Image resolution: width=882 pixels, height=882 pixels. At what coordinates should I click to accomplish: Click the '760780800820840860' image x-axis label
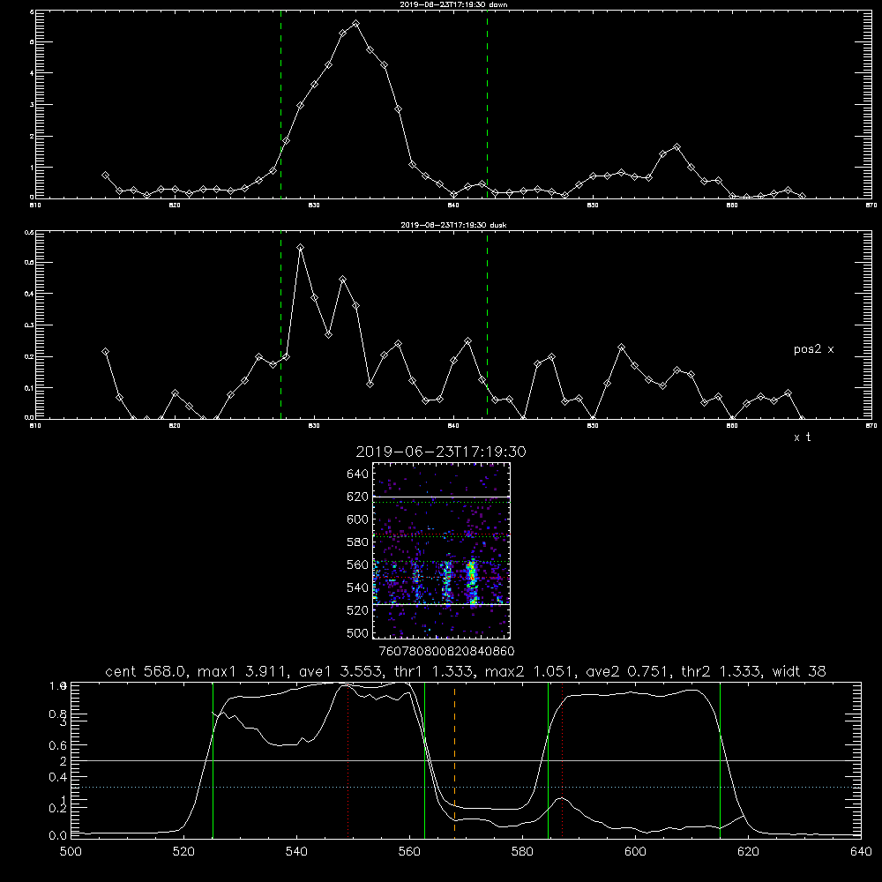coord(446,652)
